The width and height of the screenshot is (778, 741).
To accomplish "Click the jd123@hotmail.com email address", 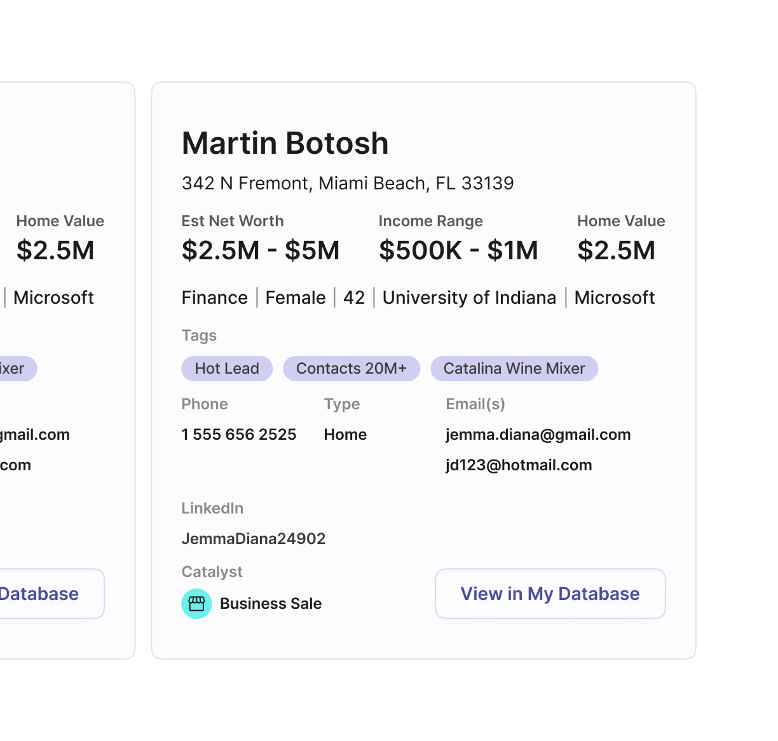I will (x=519, y=465).
